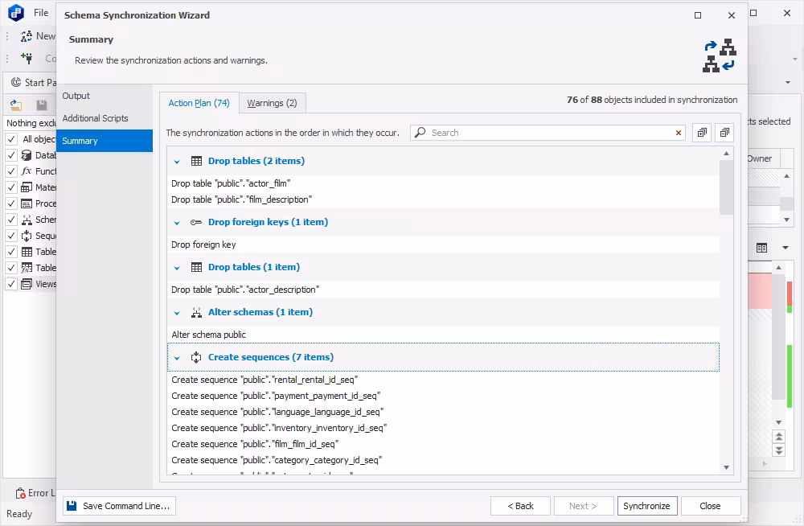Open dropdown arrow next to column layout icon

click(785, 248)
